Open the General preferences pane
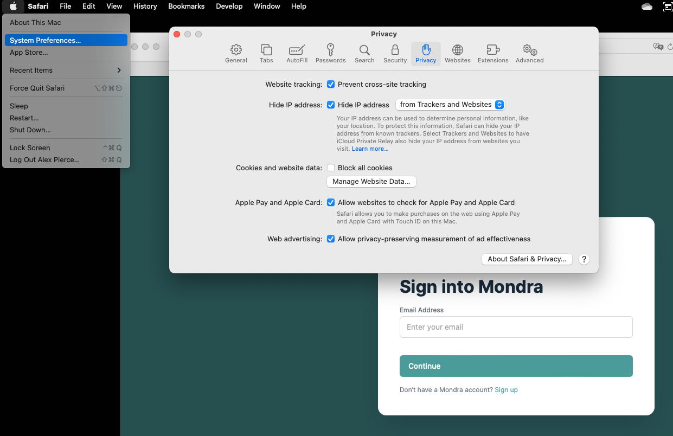Screen dimensions: 673x436 236,54
